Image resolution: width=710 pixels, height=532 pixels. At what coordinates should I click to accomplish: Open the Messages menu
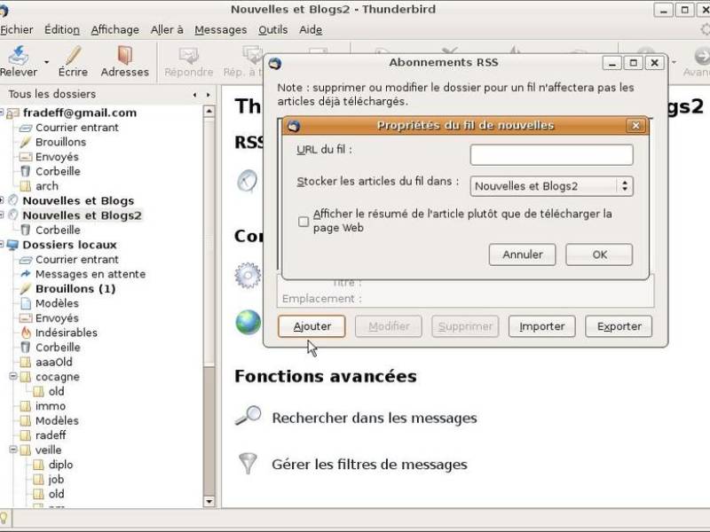220,30
